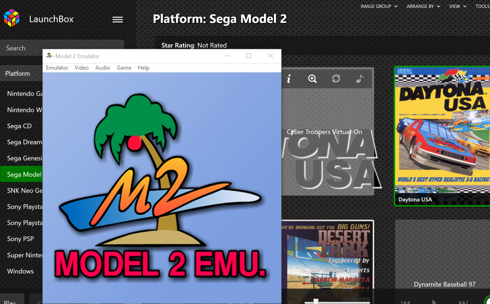Viewport: 490px width, 304px height.
Task: Click the refresh arrows icon
Action: click(336, 79)
